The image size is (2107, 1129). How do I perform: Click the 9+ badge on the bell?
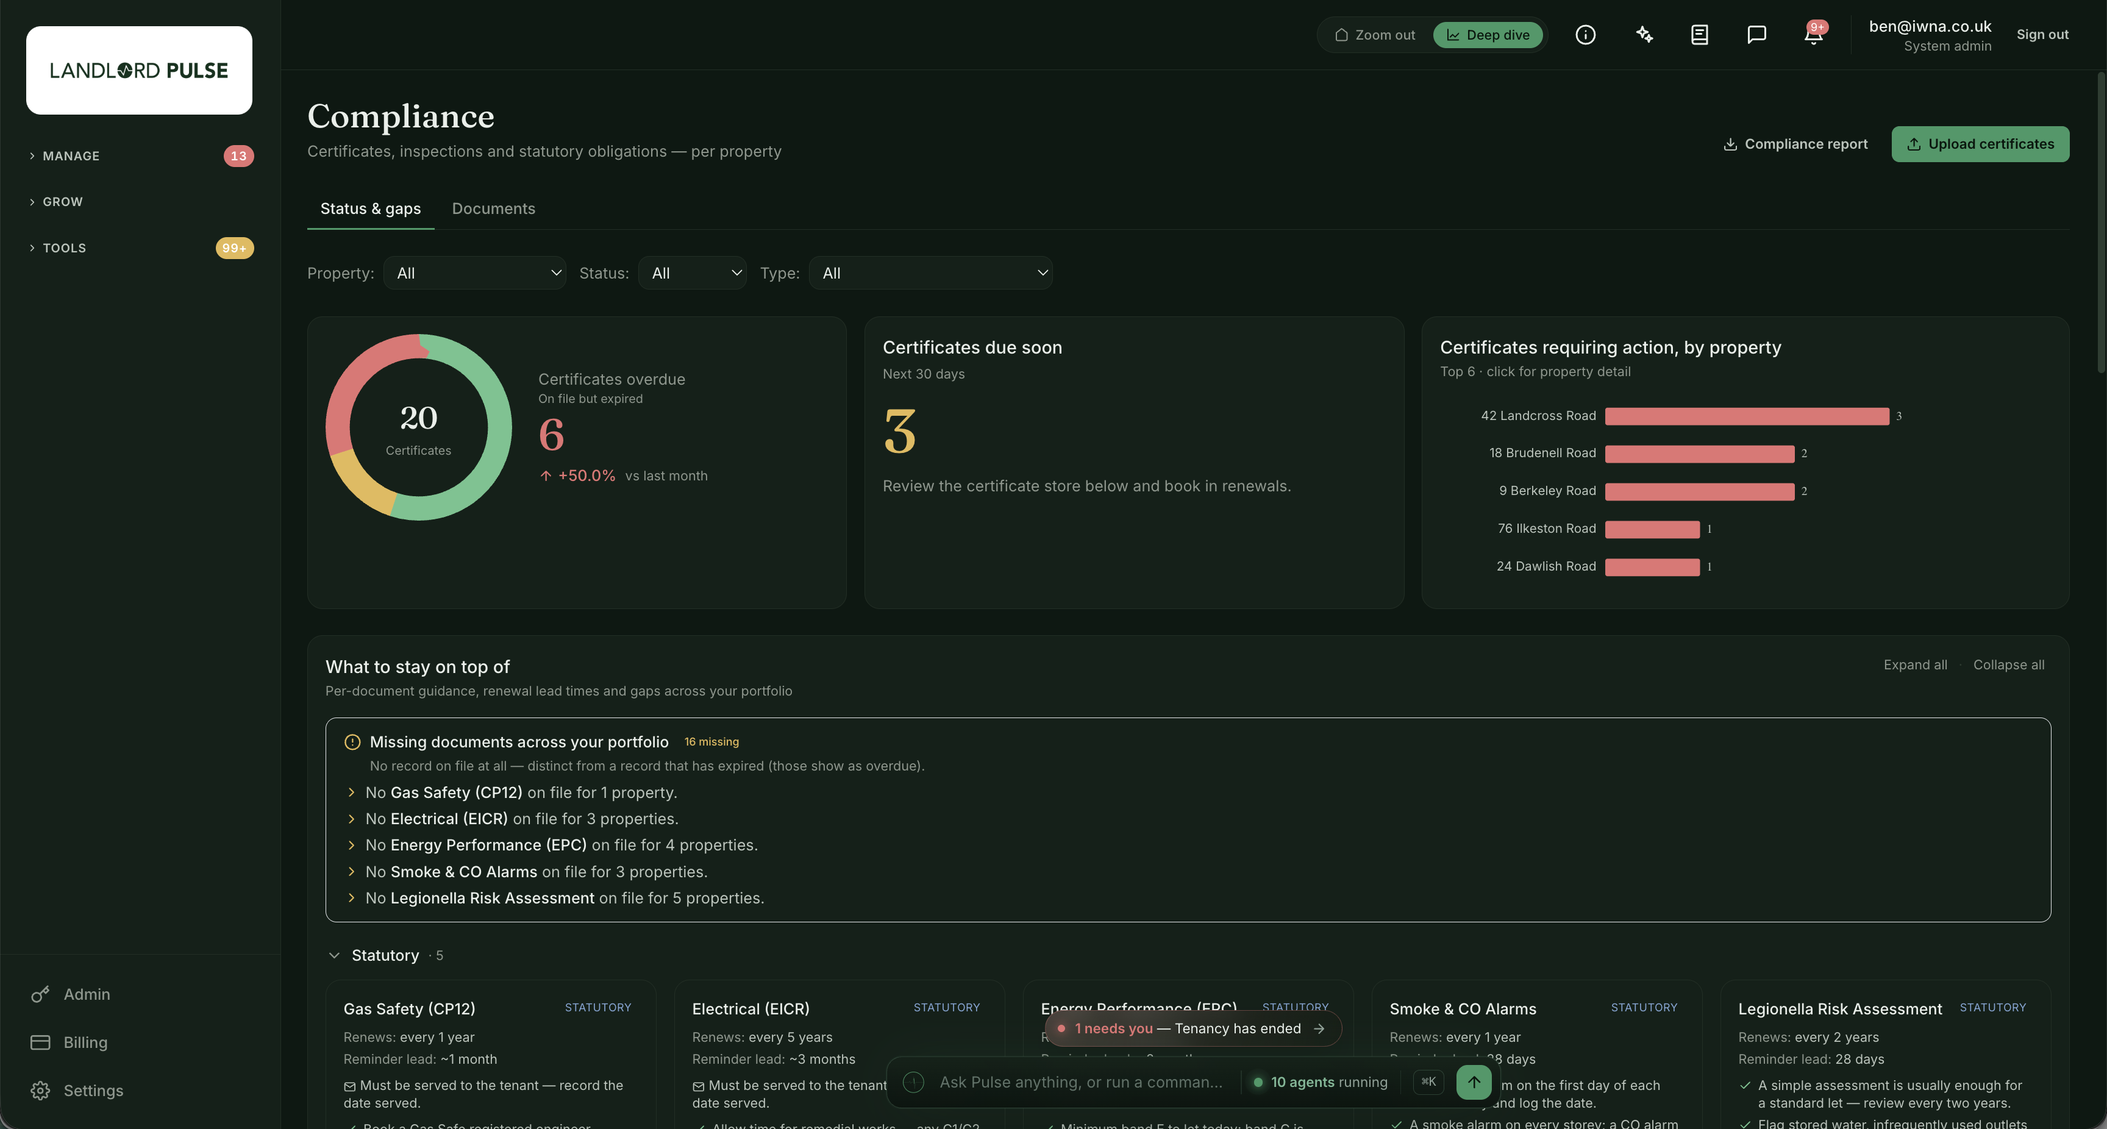(1817, 27)
